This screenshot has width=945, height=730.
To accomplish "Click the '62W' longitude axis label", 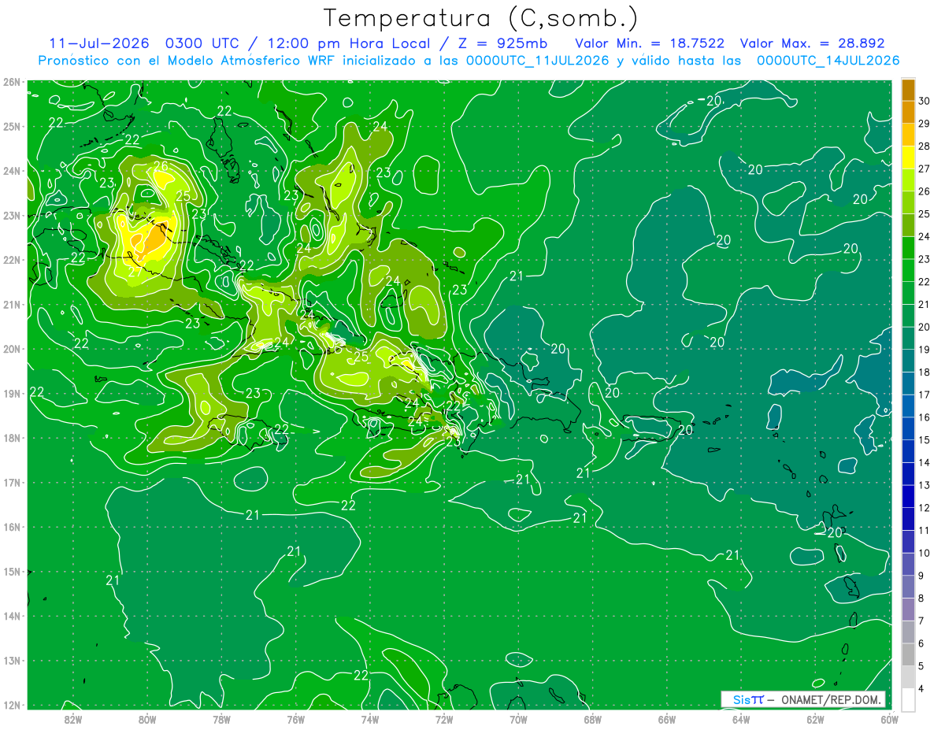I will (x=816, y=719).
